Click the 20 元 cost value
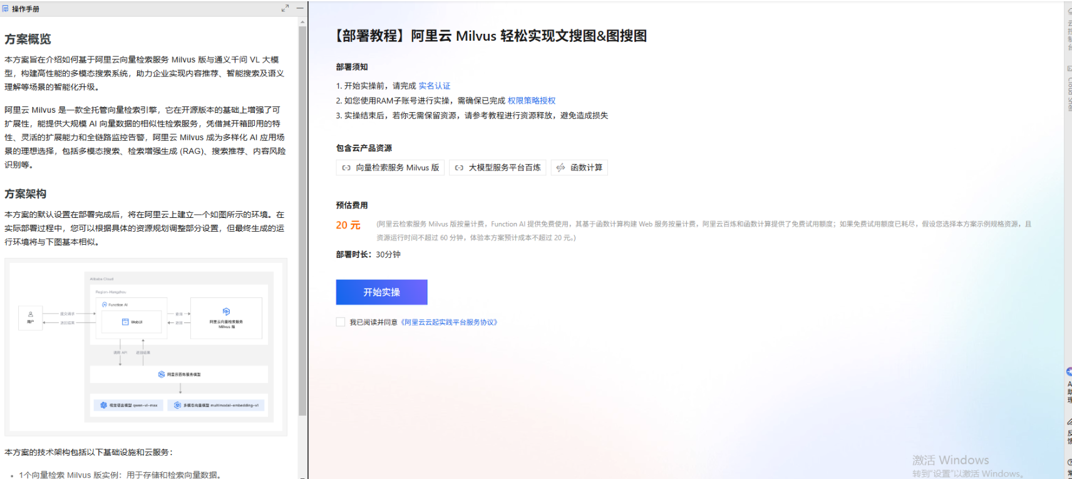The image size is (1072, 479). 348,225
